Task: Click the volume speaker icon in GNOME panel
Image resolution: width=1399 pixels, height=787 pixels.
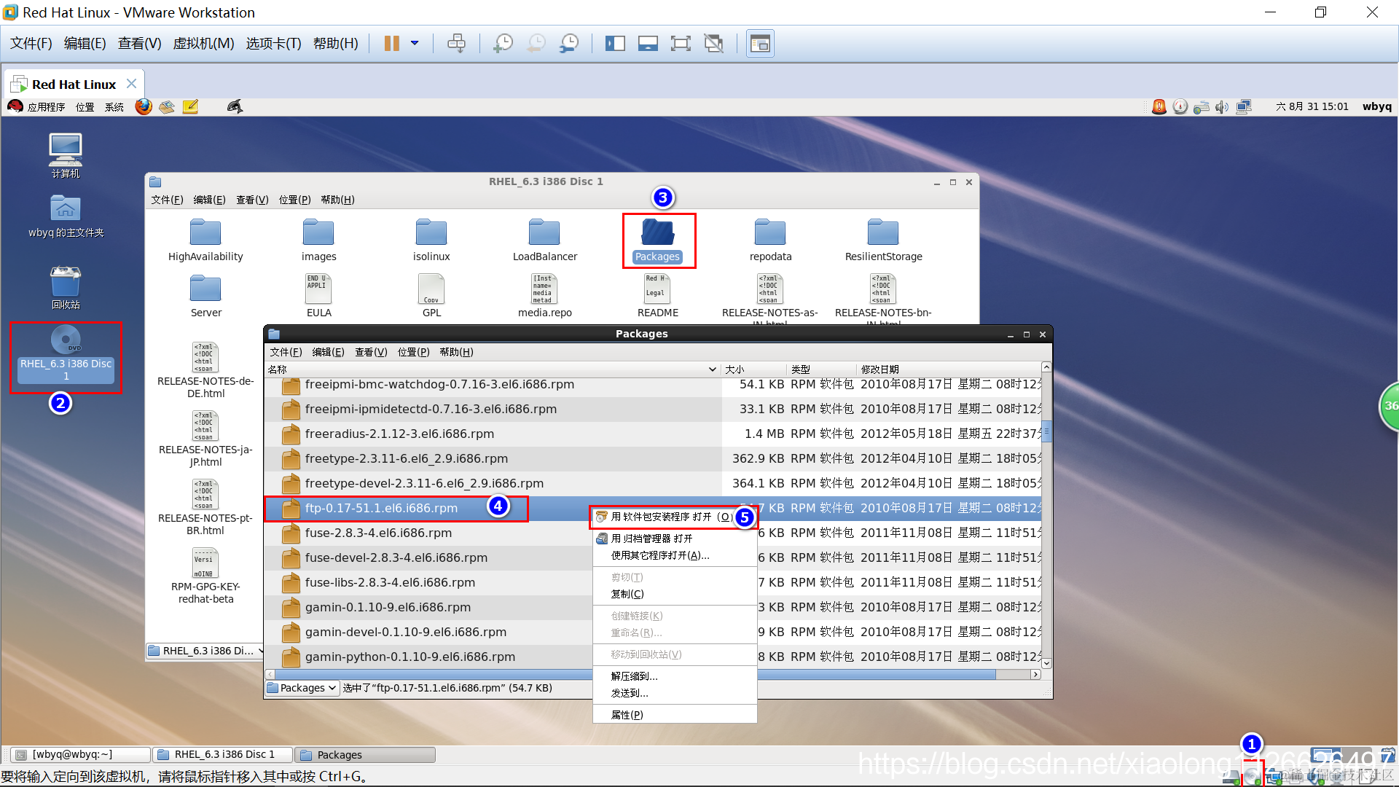Action: click(1222, 107)
